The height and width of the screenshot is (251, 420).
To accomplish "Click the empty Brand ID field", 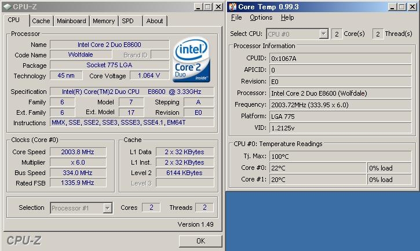I will [160, 54].
